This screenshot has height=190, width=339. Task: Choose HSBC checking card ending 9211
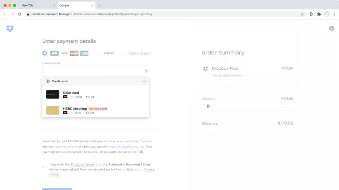96,110
